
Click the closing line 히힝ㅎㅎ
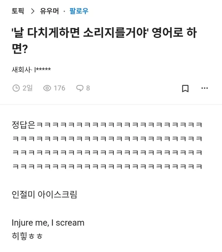[27, 236]
